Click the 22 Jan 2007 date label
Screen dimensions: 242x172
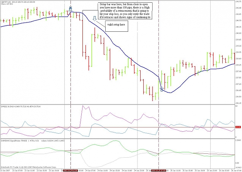[x=5, y=170]
